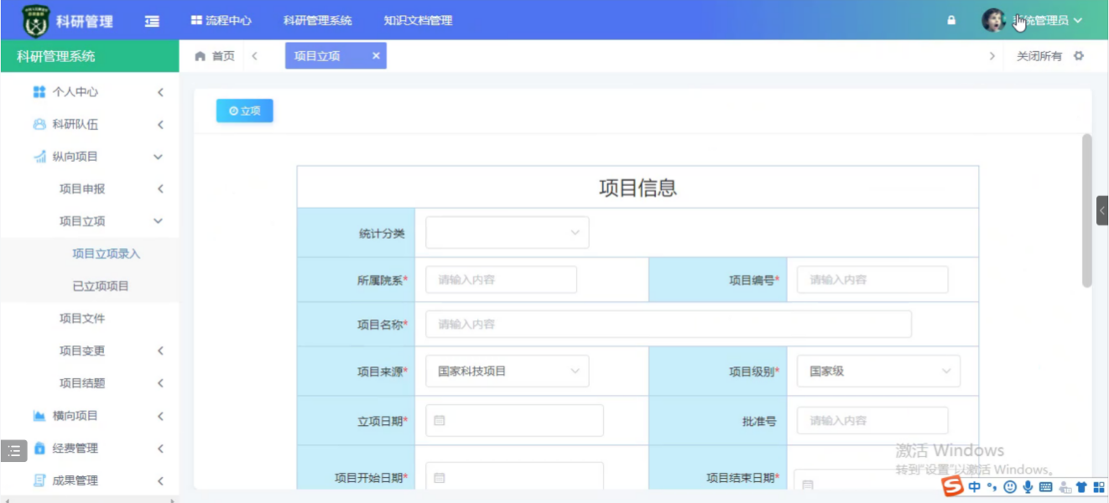The image size is (1109, 503).
Task: Open the 系统管理员 user dropdown
Action: 1047,20
